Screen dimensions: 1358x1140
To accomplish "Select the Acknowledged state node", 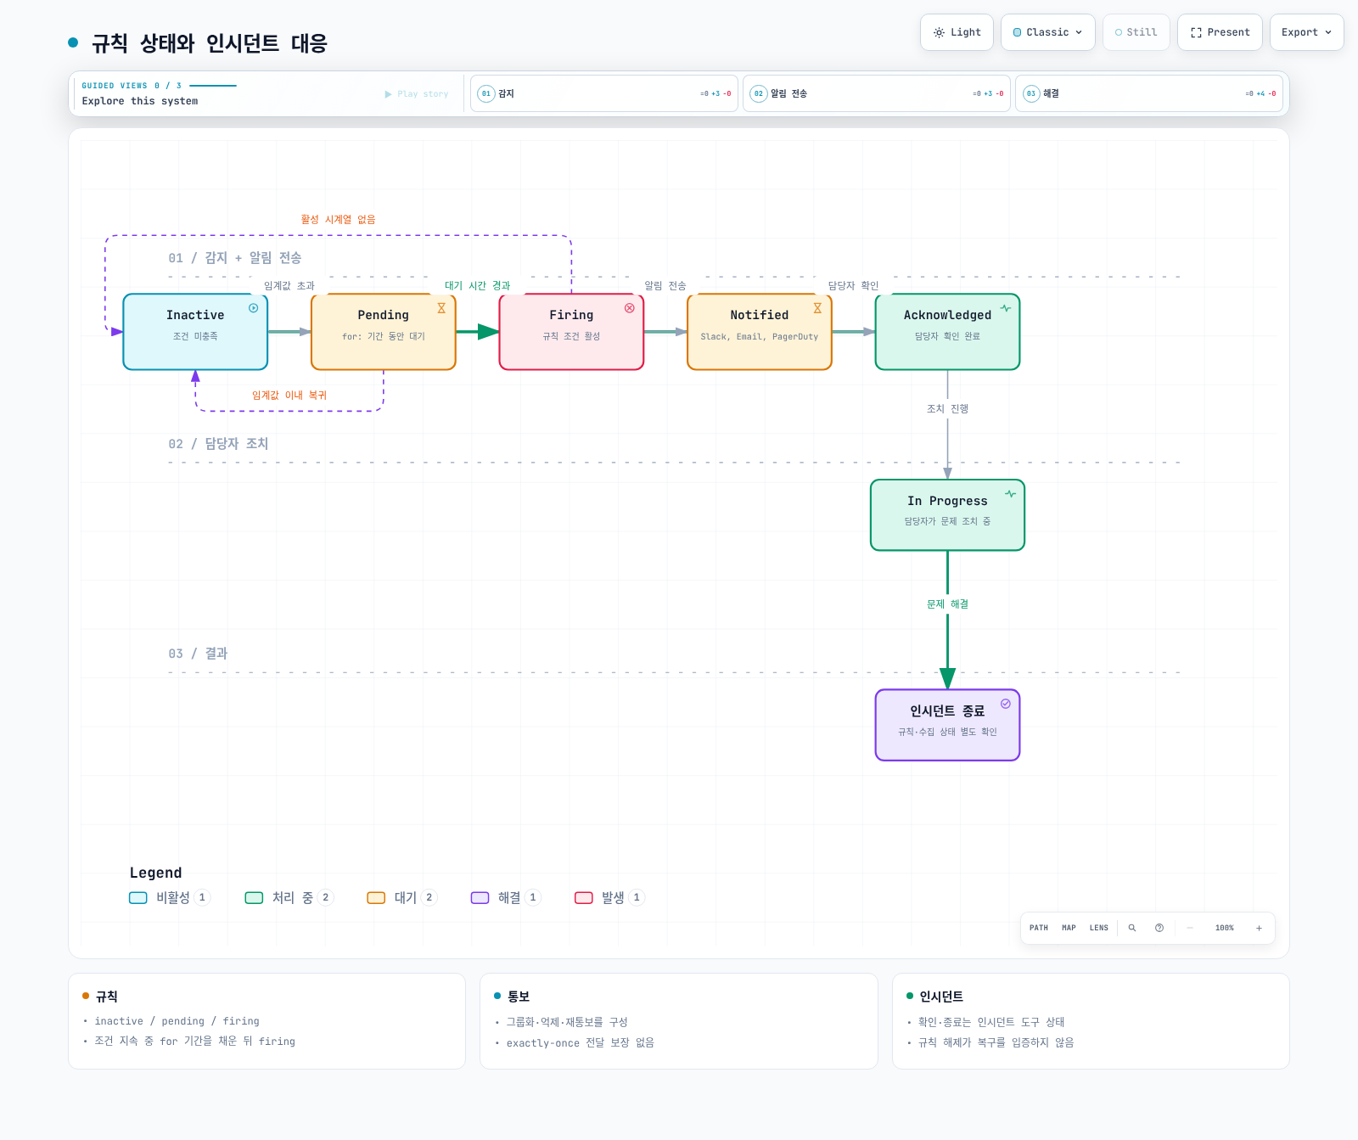I will [x=947, y=332].
